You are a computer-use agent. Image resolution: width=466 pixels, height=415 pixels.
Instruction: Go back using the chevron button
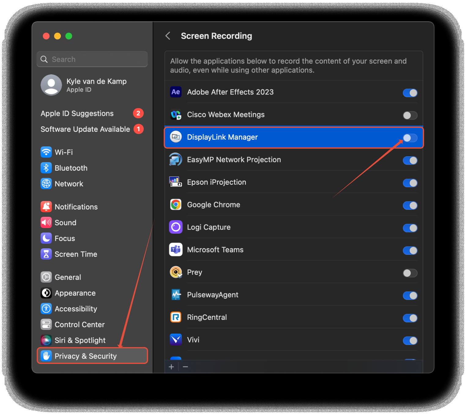tap(168, 36)
